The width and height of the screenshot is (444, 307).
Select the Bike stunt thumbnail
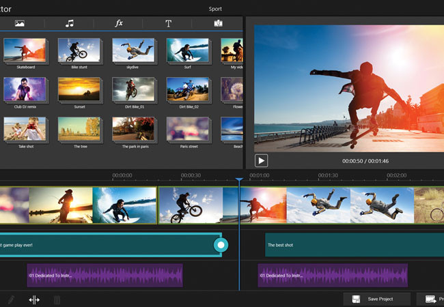point(79,50)
